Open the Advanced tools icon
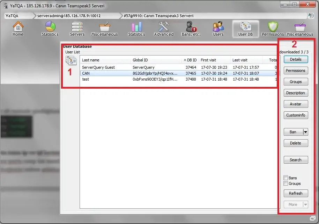The width and height of the screenshot is (319, 224). pos(164,29)
